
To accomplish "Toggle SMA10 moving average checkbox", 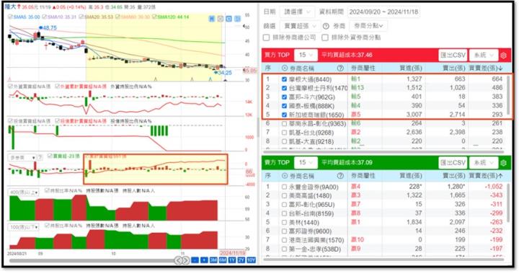I will pos(45,17).
